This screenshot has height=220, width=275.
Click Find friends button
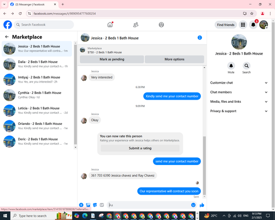226,25
